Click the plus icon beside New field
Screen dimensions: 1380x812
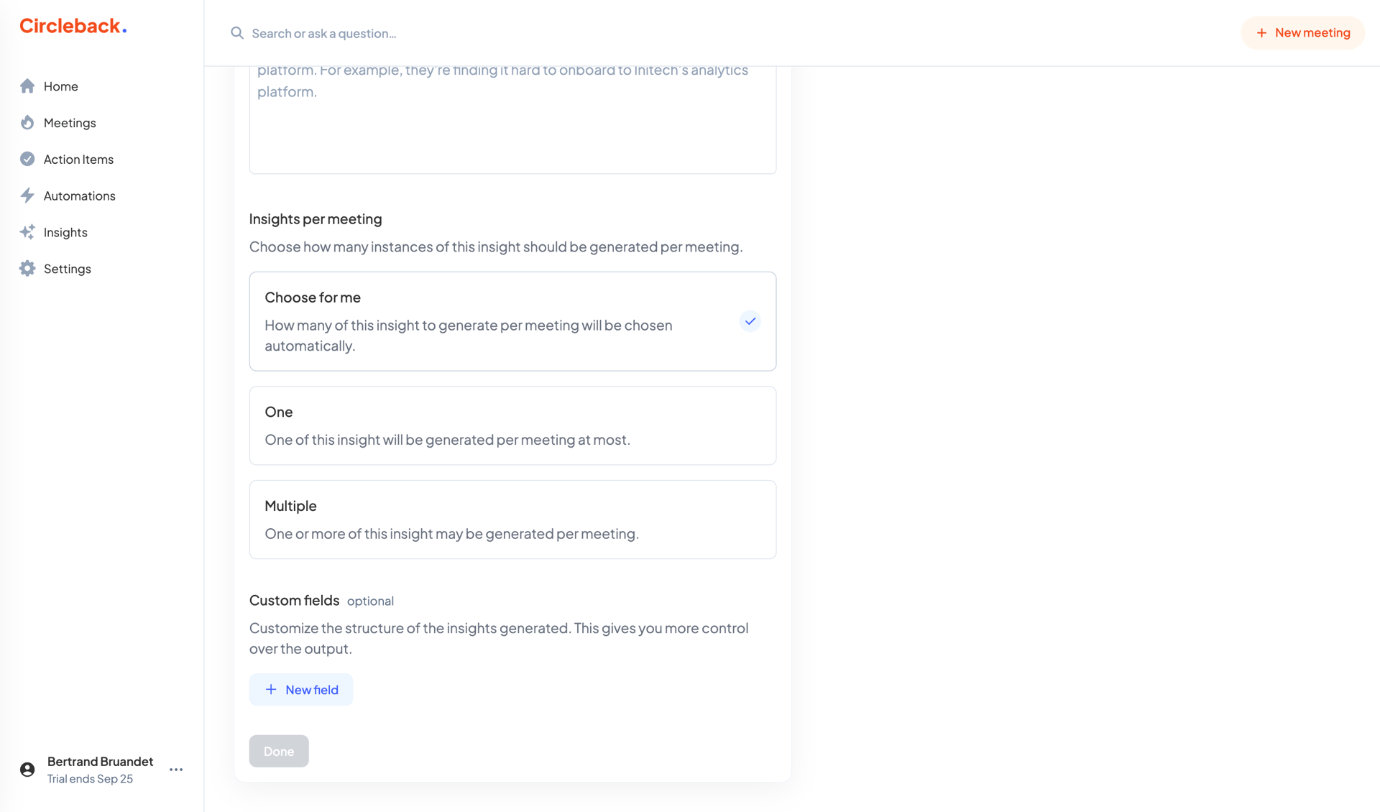pyautogui.click(x=270, y=689)
